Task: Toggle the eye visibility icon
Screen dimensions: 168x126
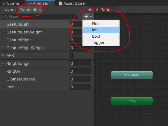Action: 90,10
